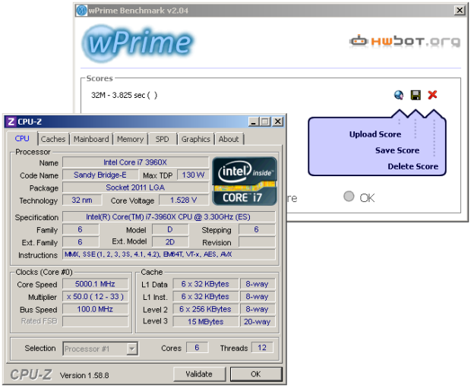The width and height of the screenshot is (471, 388).
Task: Open the Processor #1 selection dropdown
Action: pos(132,349)
